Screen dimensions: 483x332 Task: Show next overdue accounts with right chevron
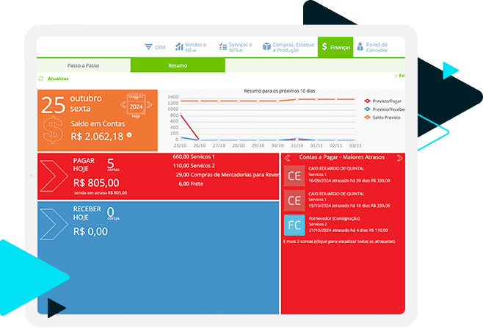(x=399, y=158)
